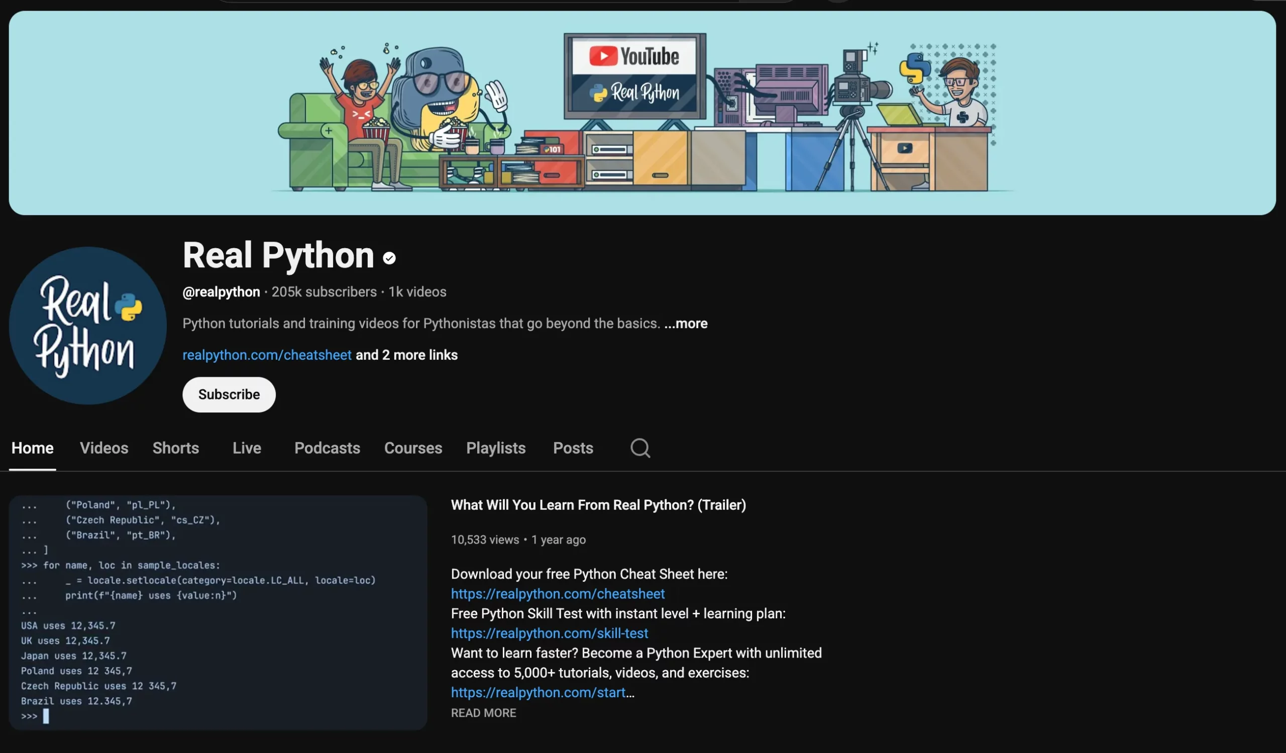
Task: Click the Subscribe button
Action: pos(229,394)
